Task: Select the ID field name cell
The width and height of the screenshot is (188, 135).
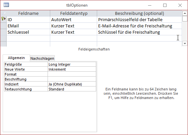Action: [28, 19]
